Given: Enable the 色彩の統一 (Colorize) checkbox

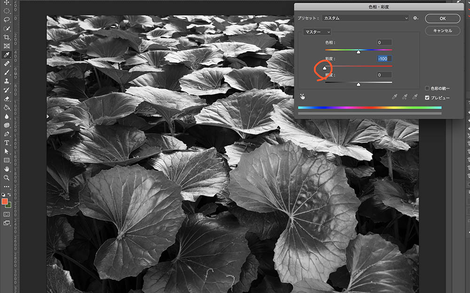Looking at the screenshot, I should (x=427, y=88).
